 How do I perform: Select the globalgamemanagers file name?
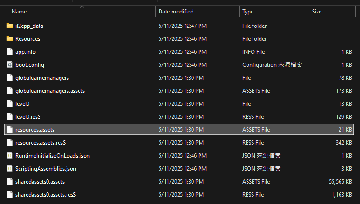pos(42,78)
